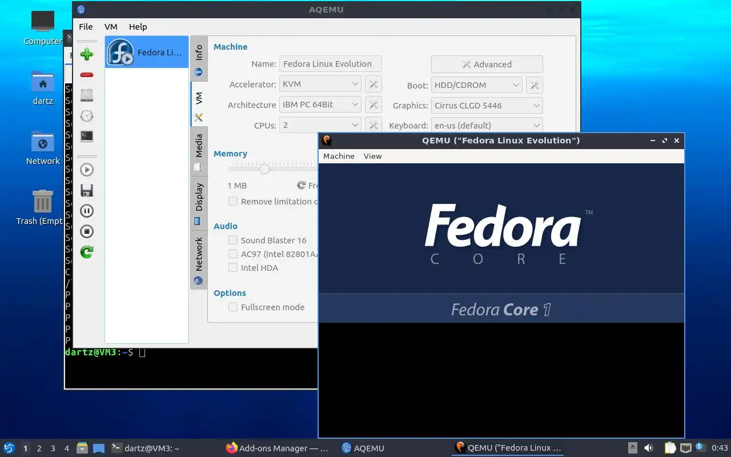Click the clock showing 0:43
This screenshot has width=731, height=457.
pos(720,448)
